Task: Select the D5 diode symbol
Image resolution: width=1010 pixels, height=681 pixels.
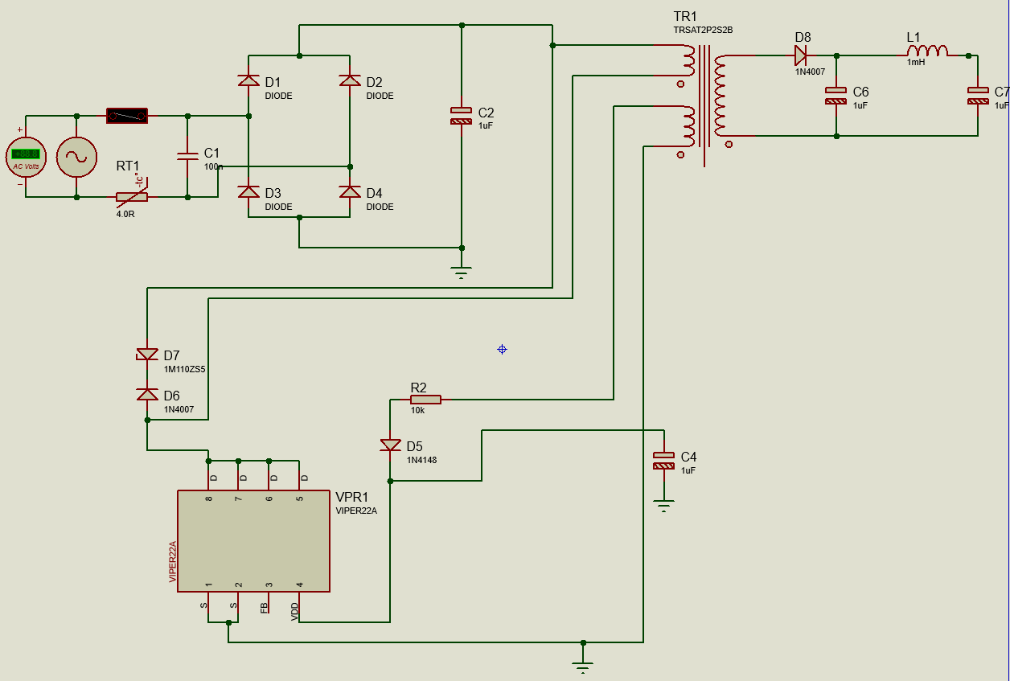Action: point(391,445)
